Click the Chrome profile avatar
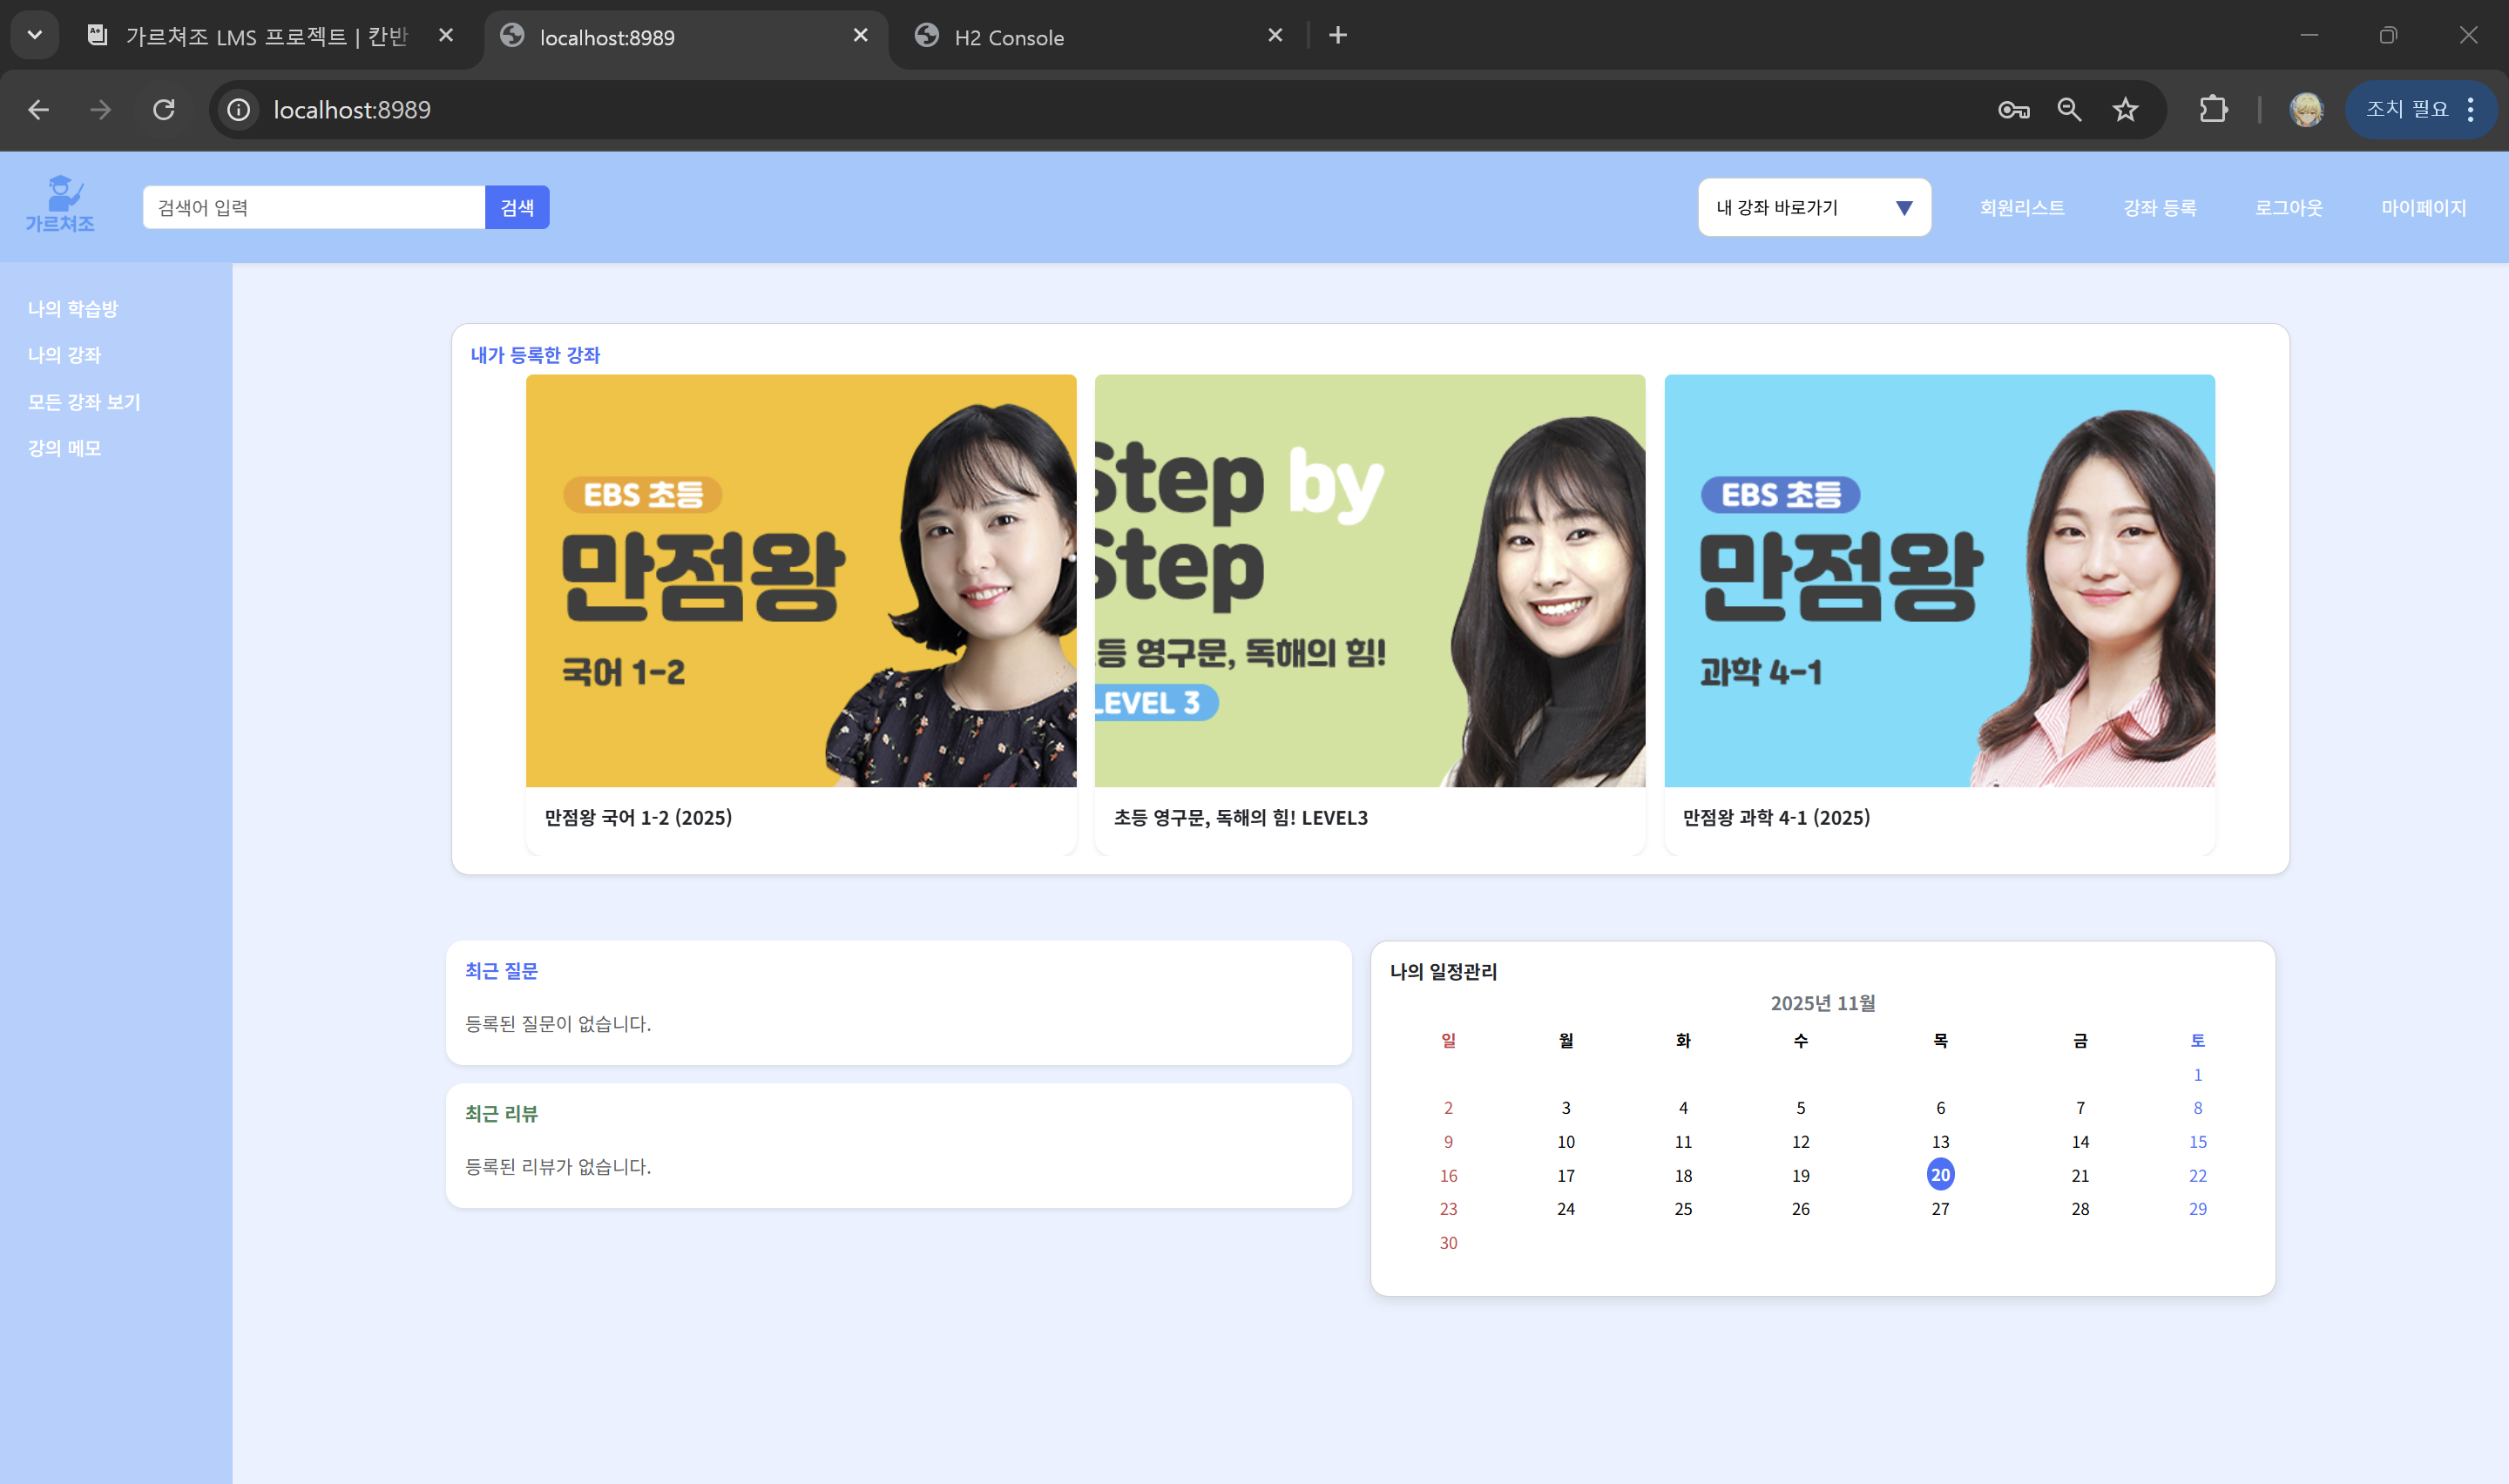2509x1484 pixels. 2305,110
